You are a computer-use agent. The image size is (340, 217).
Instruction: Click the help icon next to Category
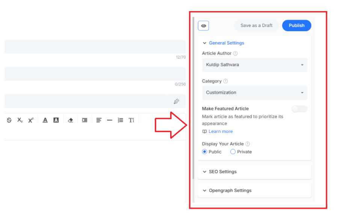225,81
